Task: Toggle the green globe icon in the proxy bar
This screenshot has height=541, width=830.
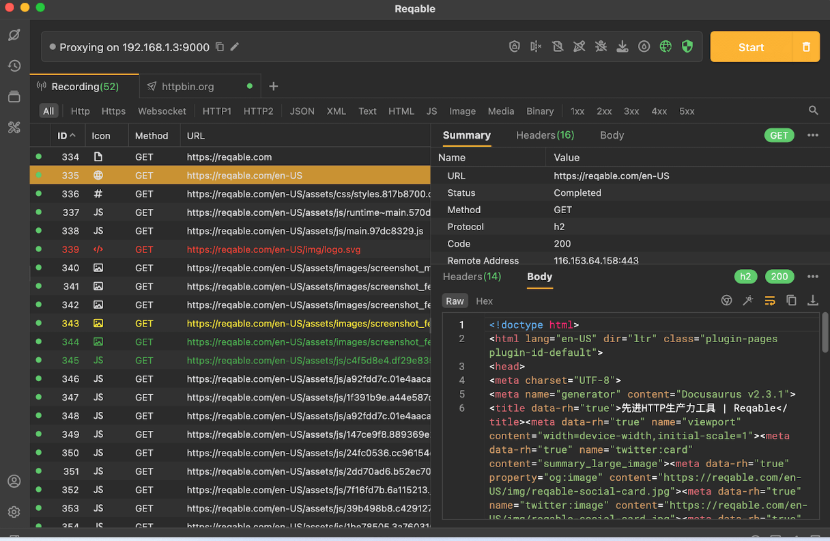Action: [666, 46]
